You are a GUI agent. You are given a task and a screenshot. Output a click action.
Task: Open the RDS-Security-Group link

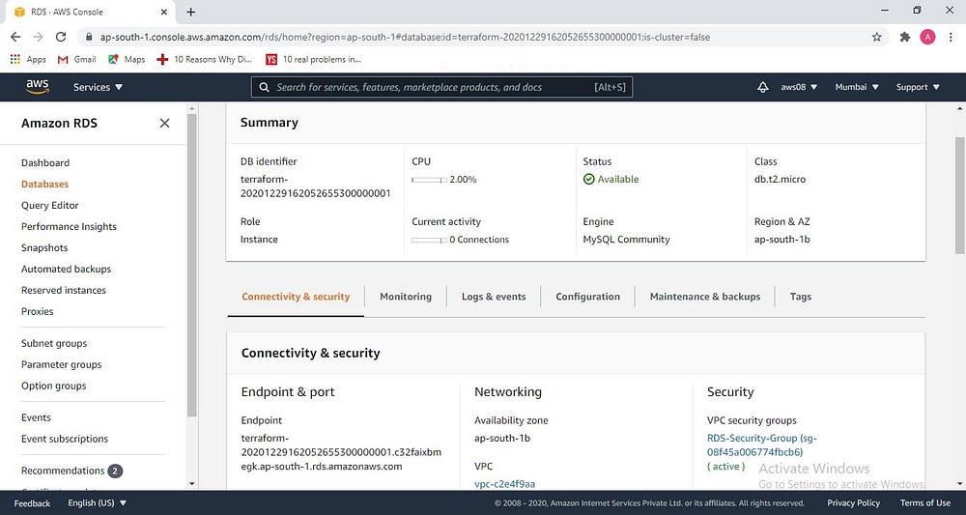[762, 445]
